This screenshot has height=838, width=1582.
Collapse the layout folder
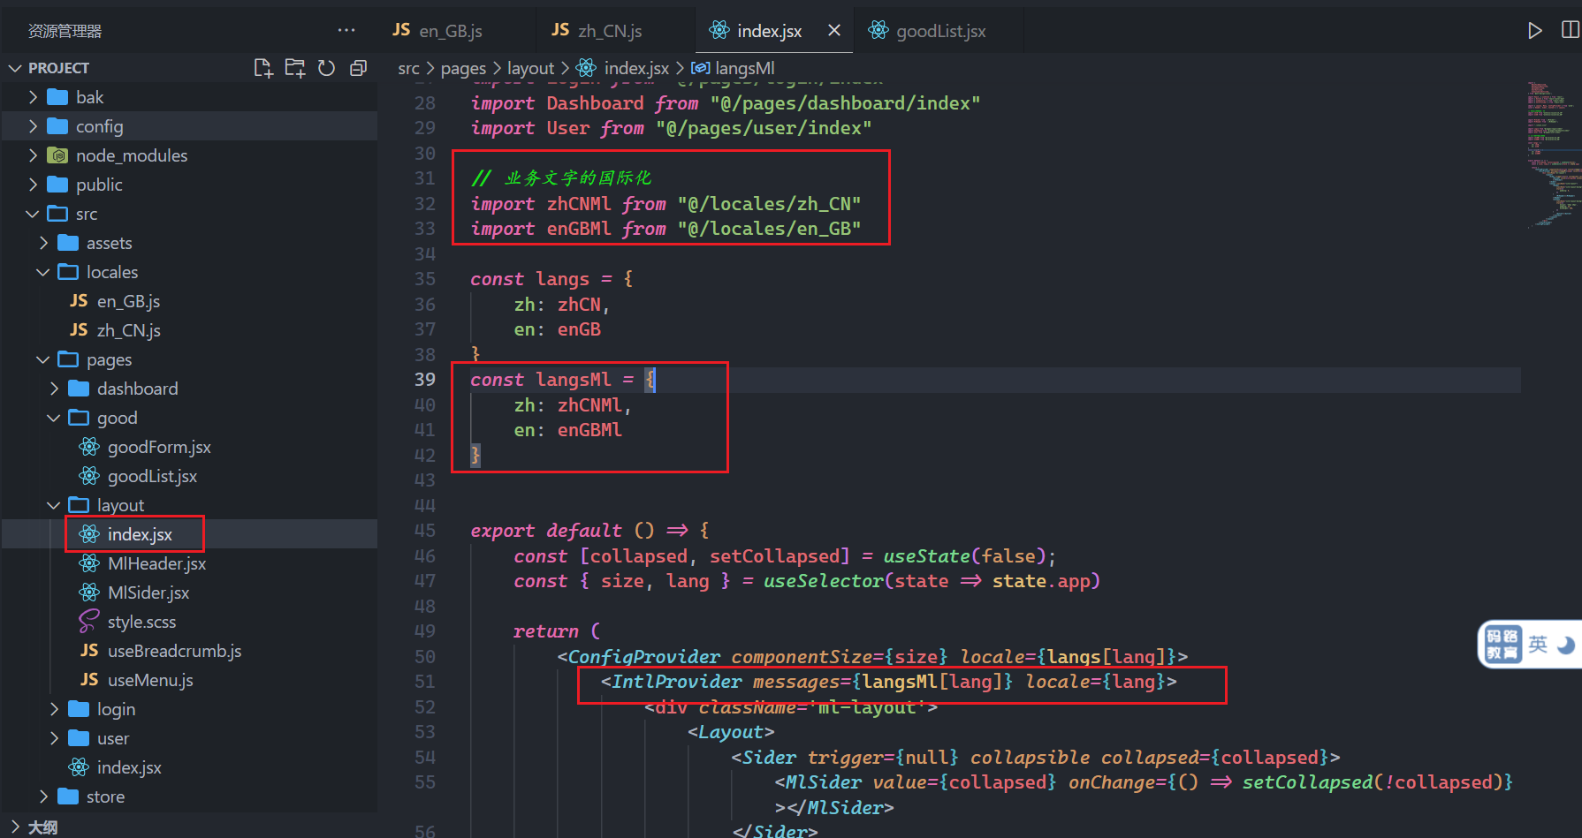coord(54,505)
